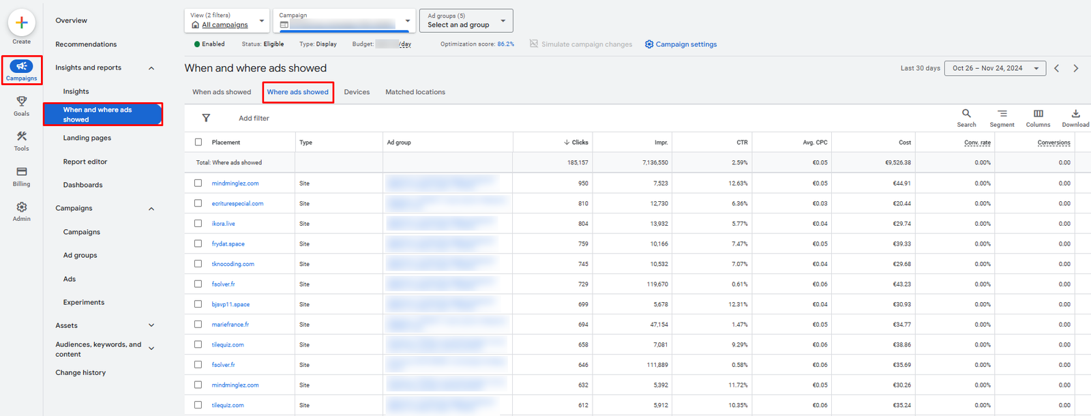Open Landing pages in side menu

tap(87, 138)
